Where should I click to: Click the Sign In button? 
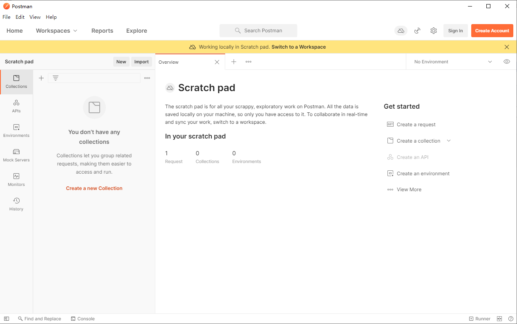[x=456, y=31]
